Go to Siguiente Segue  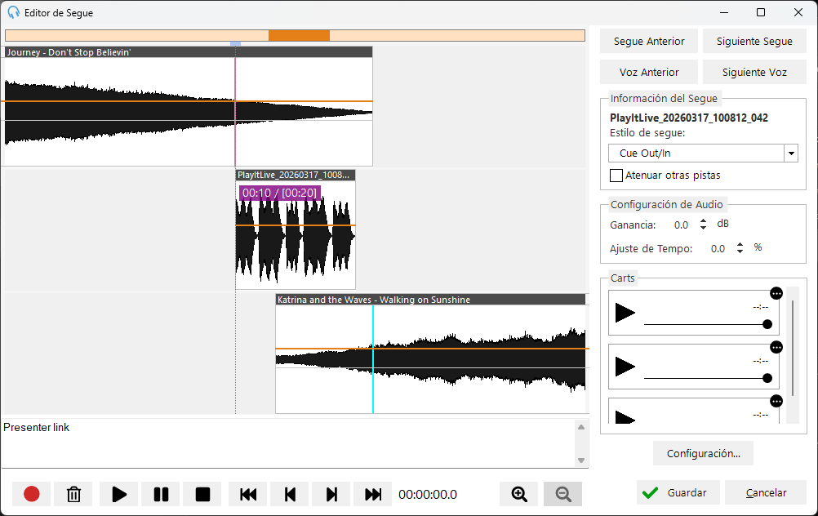pos(754,41)
